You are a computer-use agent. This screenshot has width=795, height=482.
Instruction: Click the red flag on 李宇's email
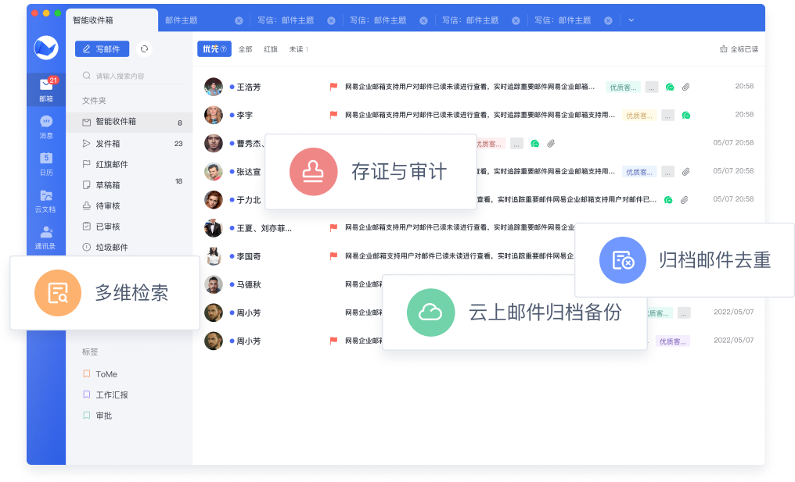tap(333, 115)
